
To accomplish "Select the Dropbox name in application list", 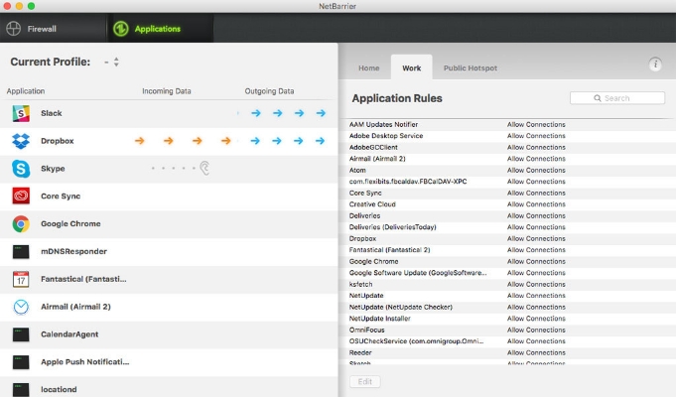I will [x=58, y=141].
